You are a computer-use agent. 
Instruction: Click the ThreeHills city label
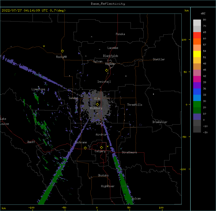[x=135, y=105]
